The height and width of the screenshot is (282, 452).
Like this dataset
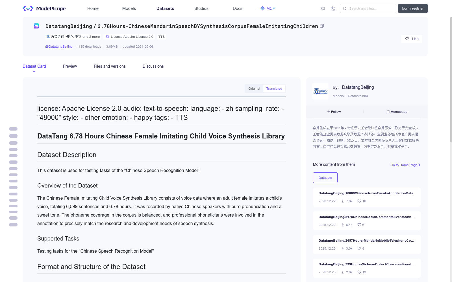click(411, 39)
